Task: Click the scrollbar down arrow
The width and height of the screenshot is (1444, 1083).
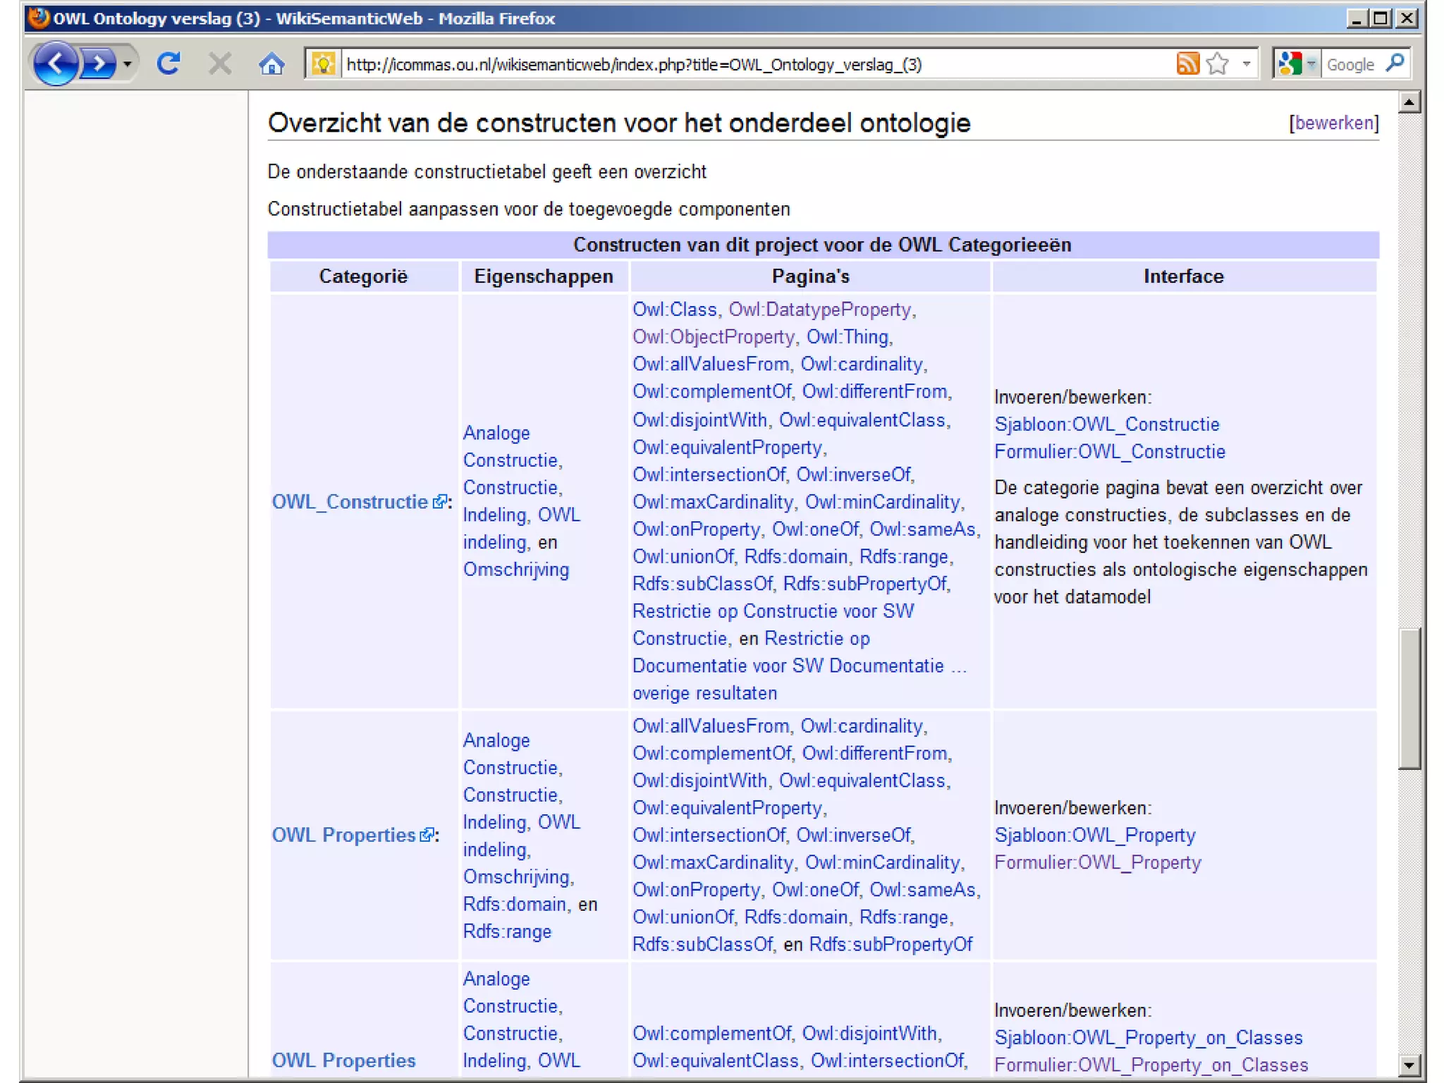Action: point(1409,1065)
